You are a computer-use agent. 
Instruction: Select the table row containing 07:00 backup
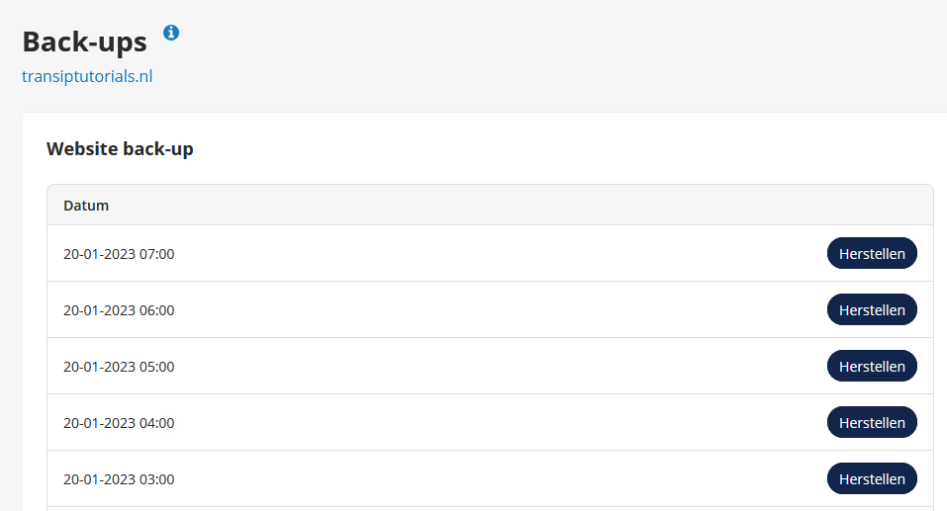pos(491,253)
